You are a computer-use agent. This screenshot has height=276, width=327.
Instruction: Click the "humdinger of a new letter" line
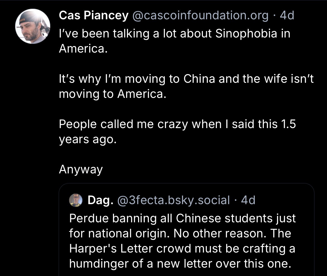click(180, 263)
